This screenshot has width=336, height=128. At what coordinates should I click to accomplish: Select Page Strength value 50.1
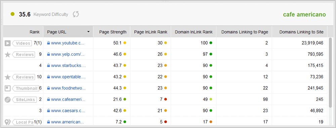tap(117, 43)
